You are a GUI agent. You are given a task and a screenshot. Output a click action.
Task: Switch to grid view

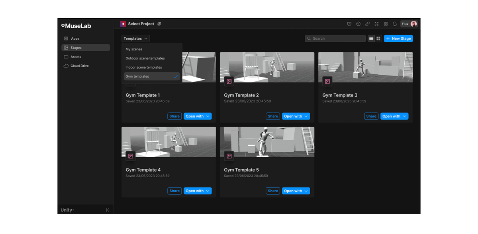pos(378,39)
